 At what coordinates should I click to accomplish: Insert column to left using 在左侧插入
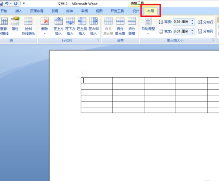[82, 26]
